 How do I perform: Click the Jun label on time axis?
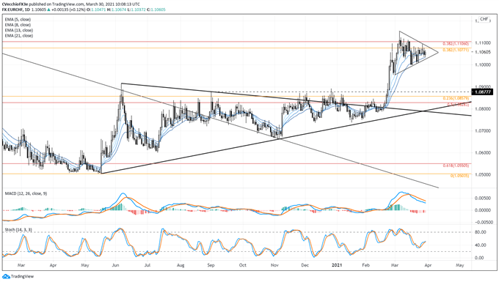(x=115, y=265)
